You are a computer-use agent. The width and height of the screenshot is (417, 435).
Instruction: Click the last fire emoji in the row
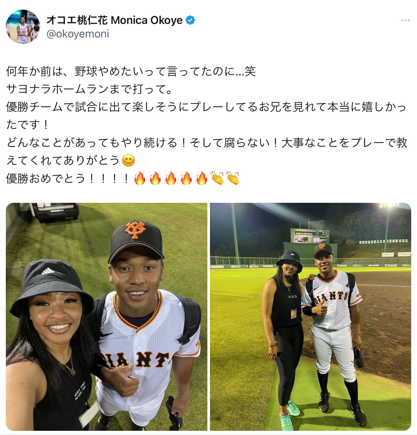coord(202,178)
